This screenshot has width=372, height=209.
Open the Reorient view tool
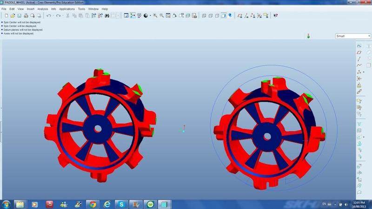coord(175,16)
